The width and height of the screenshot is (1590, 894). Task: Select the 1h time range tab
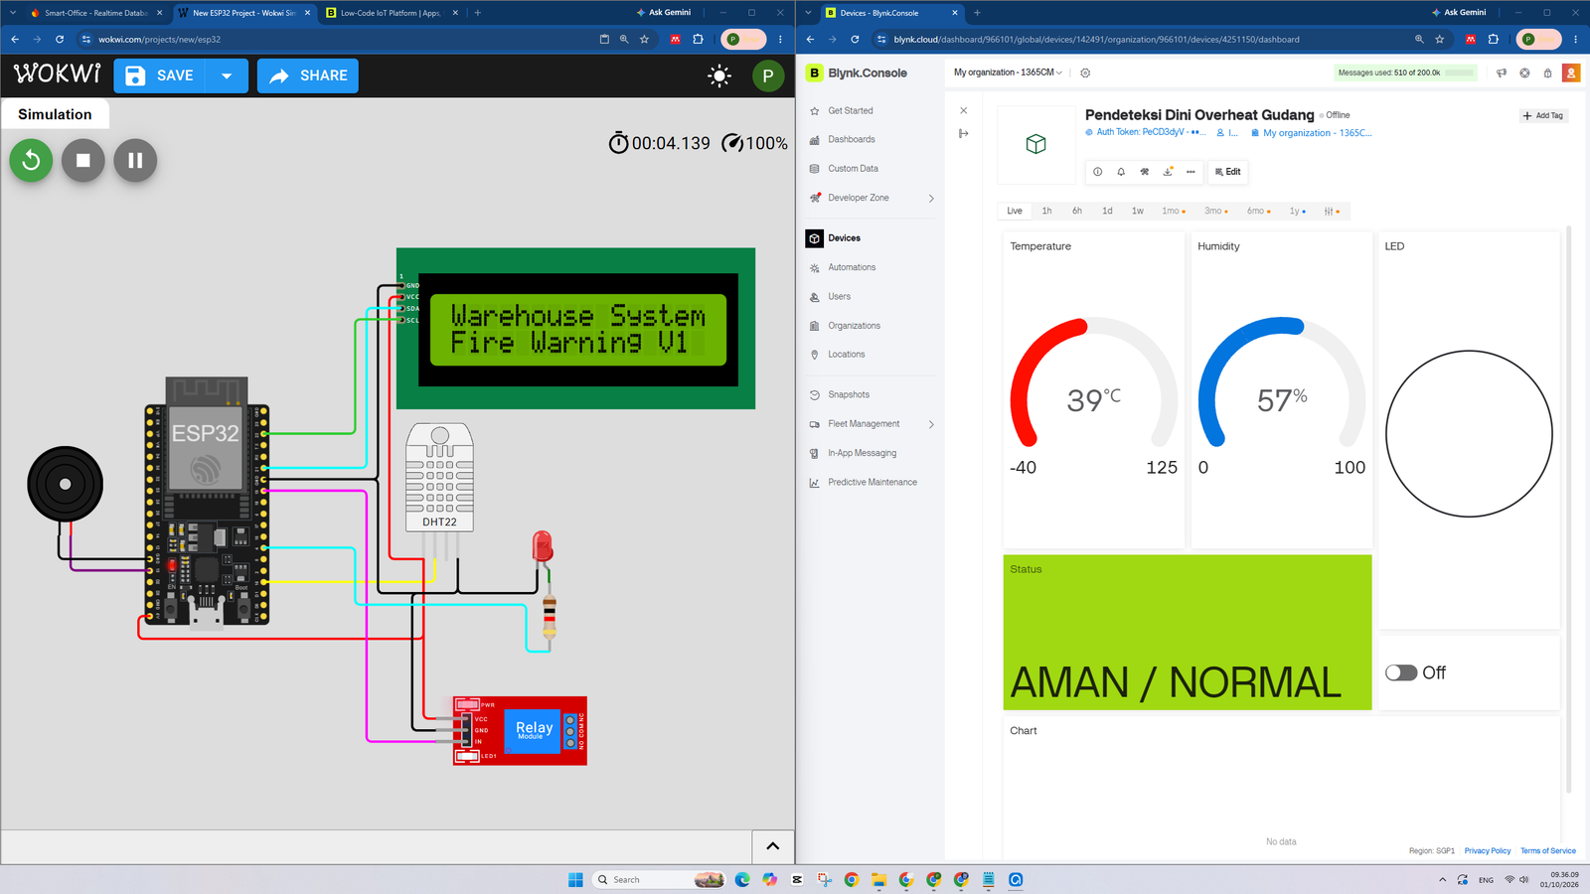point(1046,211)
